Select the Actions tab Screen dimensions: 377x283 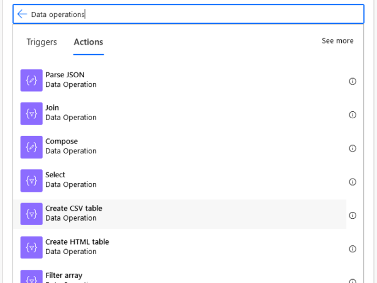[89, 42]
